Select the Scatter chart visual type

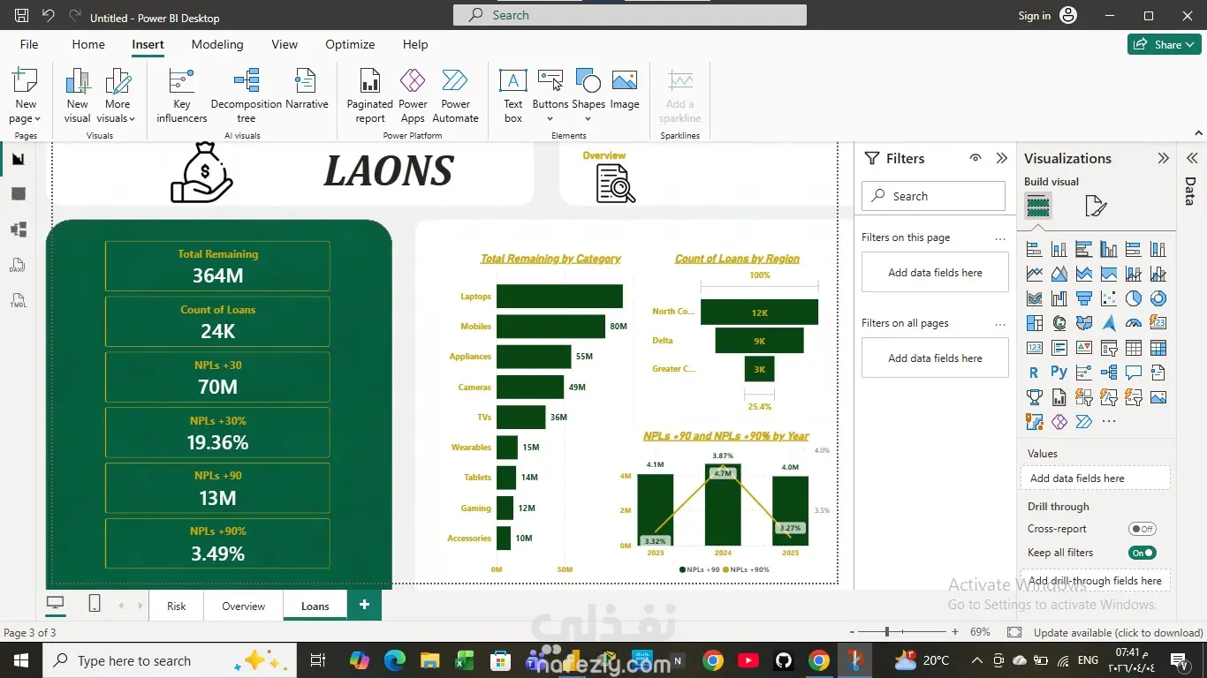point(1109,298)
